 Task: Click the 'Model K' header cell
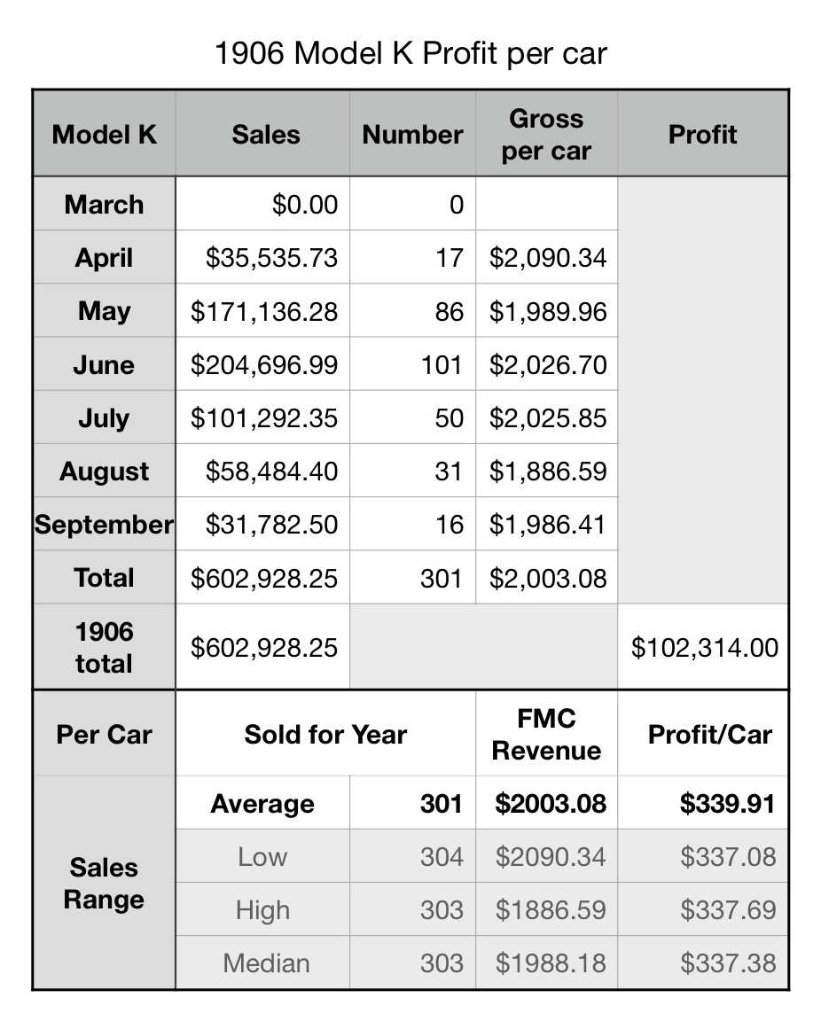105,135
